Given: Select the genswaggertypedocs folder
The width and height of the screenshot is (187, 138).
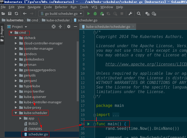Looking at the screenshot, I should pos(40,70).
